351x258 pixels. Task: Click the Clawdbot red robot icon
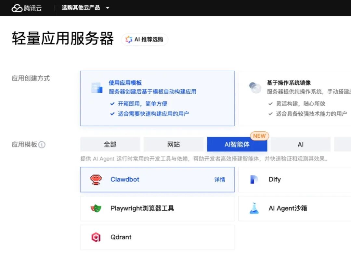pos(96,180)
